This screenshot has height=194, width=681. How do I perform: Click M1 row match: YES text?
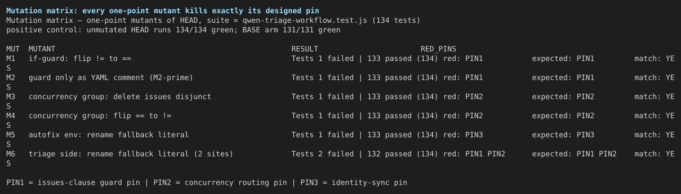click(654, 58)
